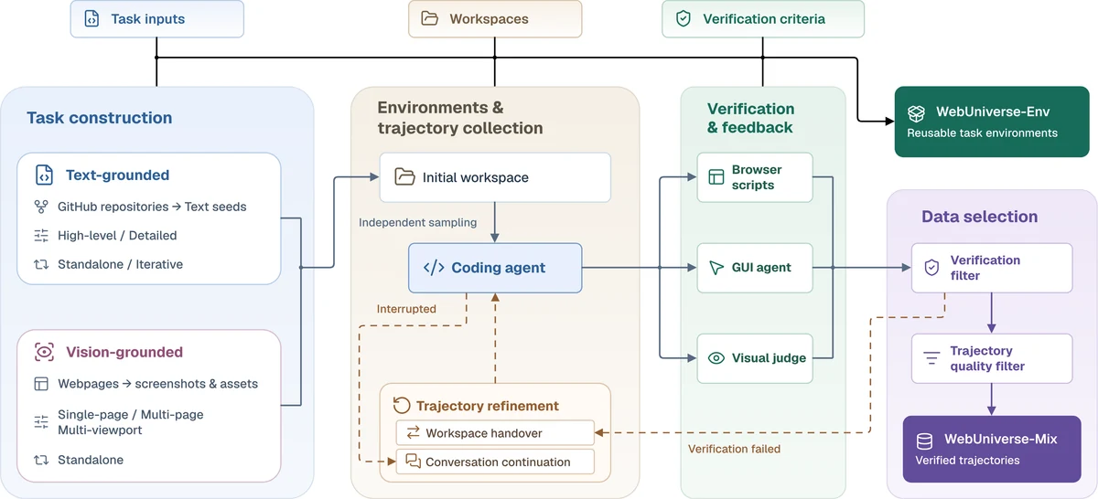Click the folder icon in Initial workspace box
1098x499 pixels.
coord(404,176)
